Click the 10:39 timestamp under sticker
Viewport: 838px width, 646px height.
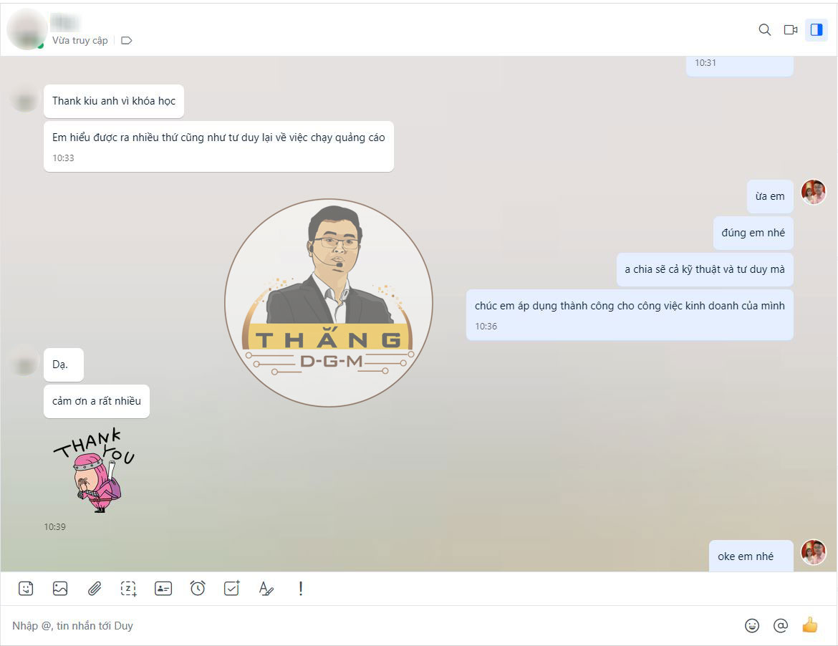tap(54, 527)
